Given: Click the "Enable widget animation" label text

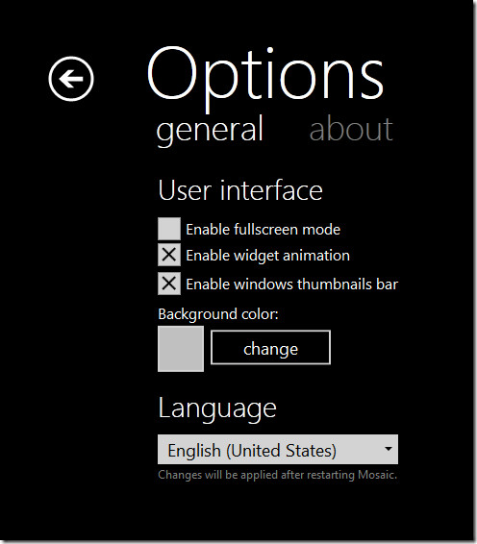Looking at the screenshot, I should tap(267, 256).
